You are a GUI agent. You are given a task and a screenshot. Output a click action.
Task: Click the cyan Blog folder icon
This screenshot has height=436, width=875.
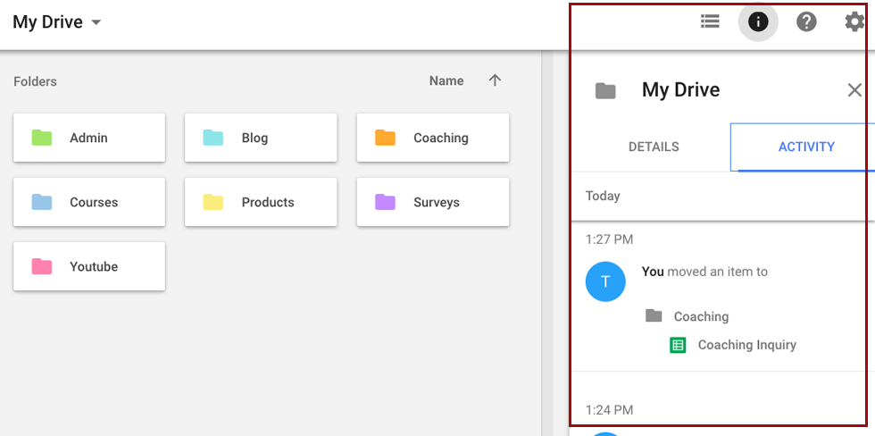(213, 138)
